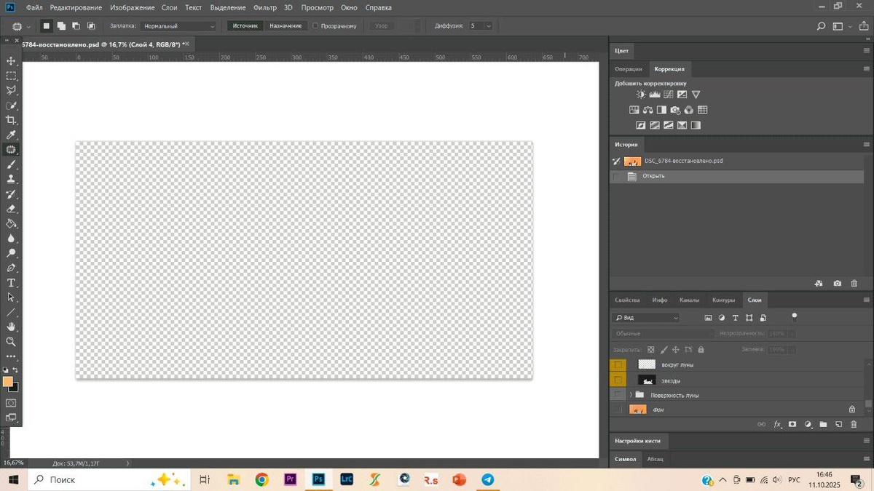Open the Фильтр menu
The height and width of the screenshot is (491, 874).
point(265,7)
